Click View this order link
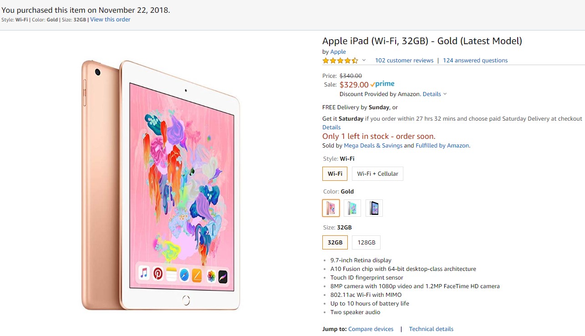This screenshot has height=336, width=585. tap(110, 20)
